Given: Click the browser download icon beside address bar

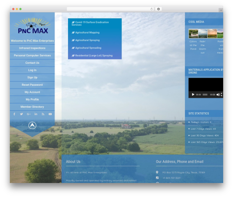Looking at the screenshot, I should [158, 9].
